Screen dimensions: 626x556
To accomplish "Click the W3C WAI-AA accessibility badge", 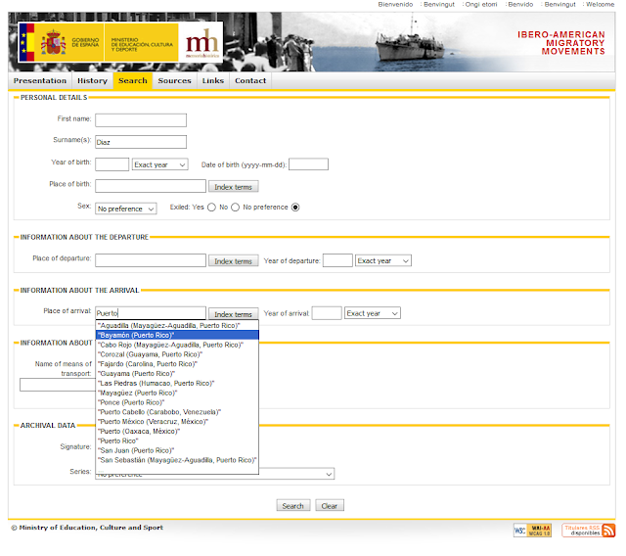I will (534, 530).
